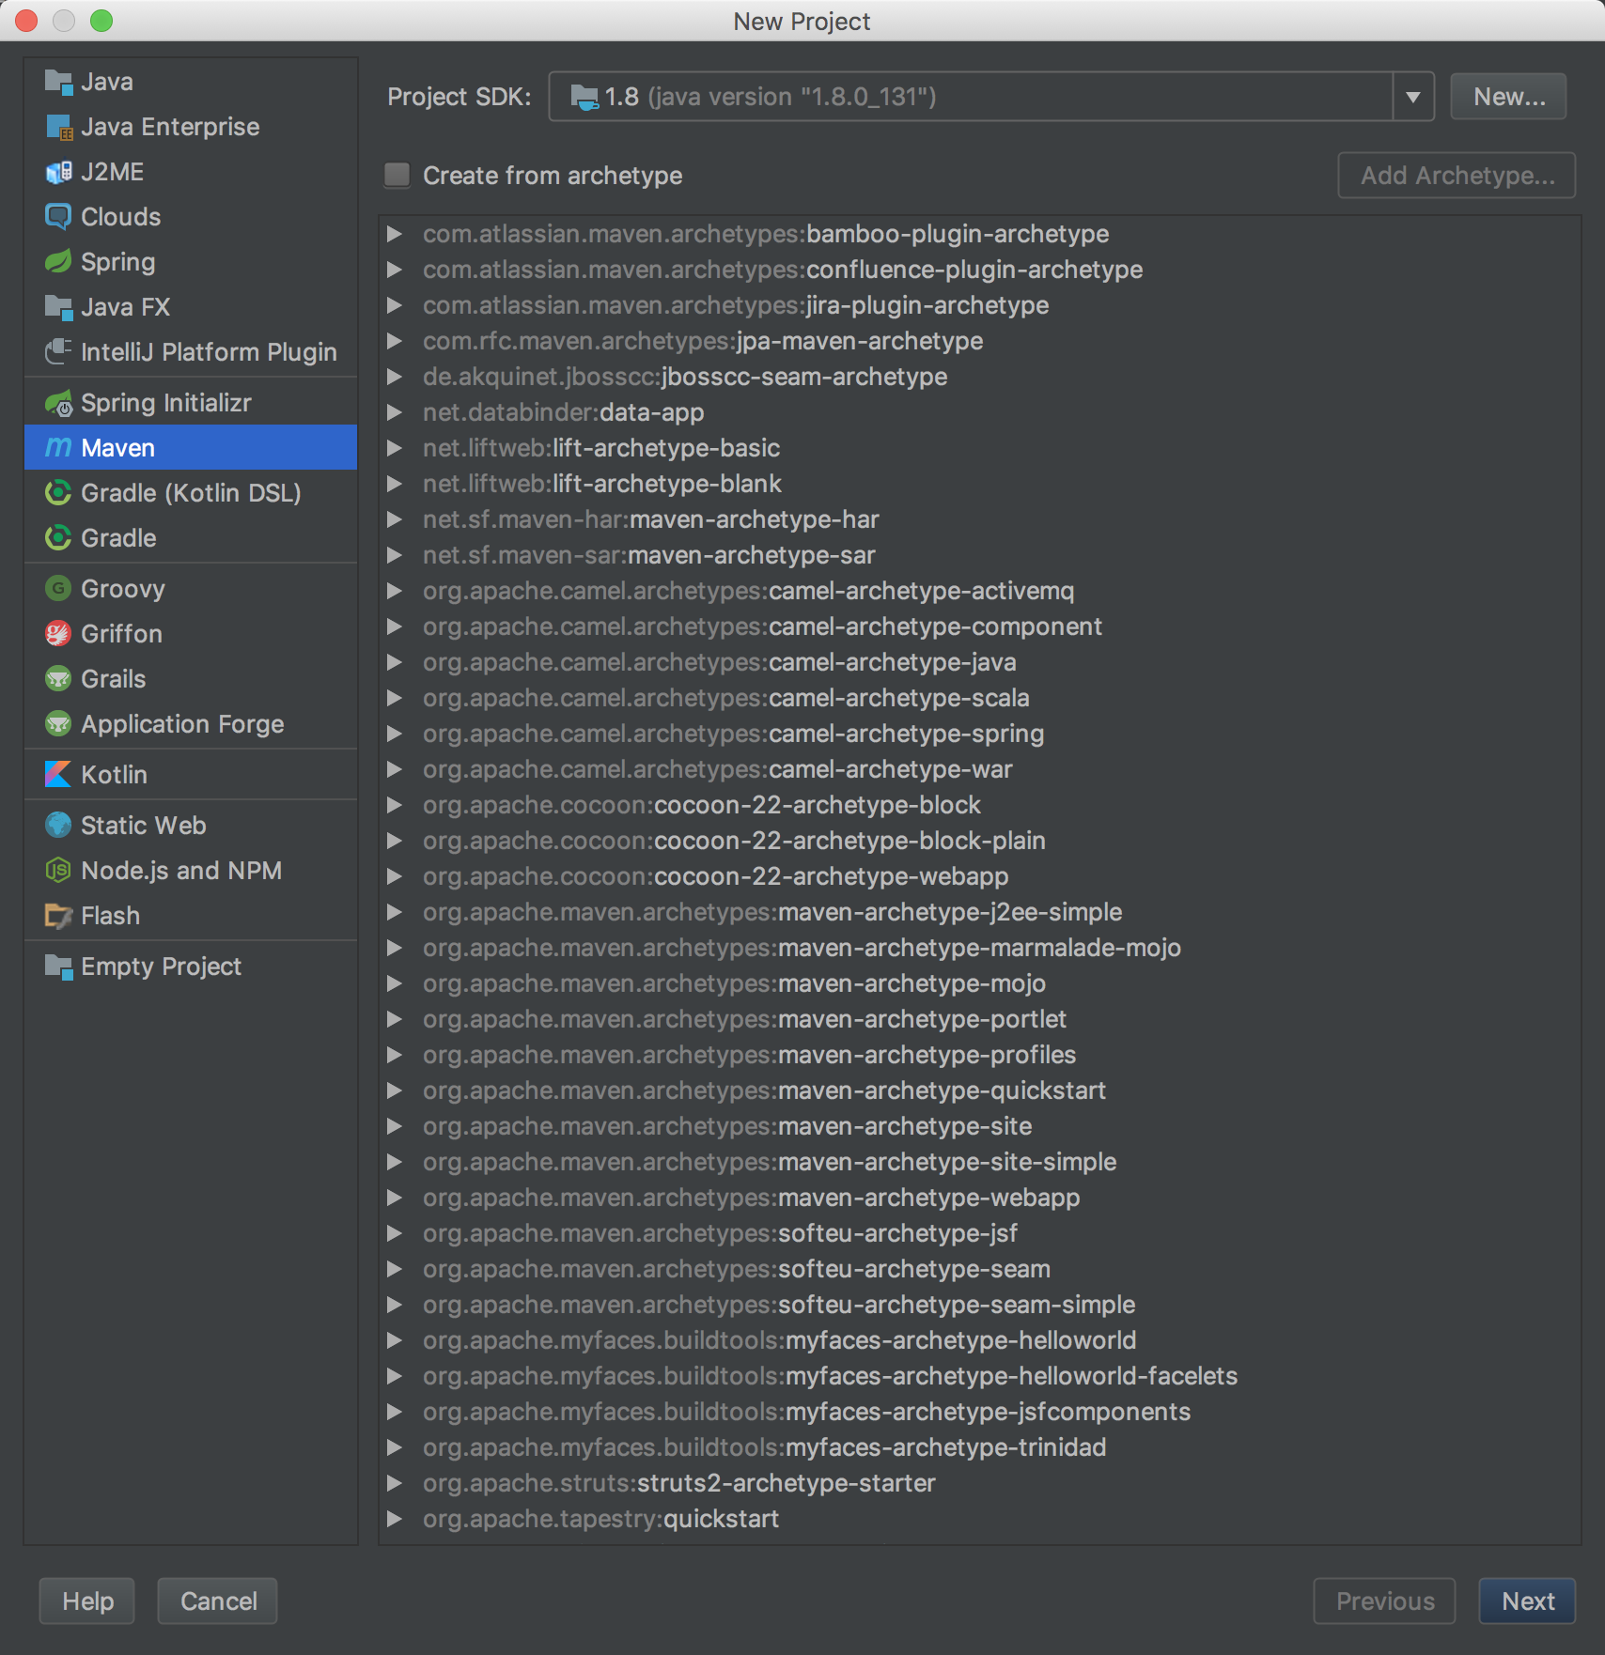Click the Static Web globe icon
The height and width of the screenshot is (1655, 1605).
58,826
